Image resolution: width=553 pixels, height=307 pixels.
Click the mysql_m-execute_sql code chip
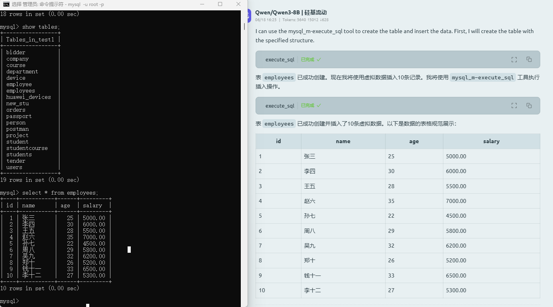click(x=482, y=77)
